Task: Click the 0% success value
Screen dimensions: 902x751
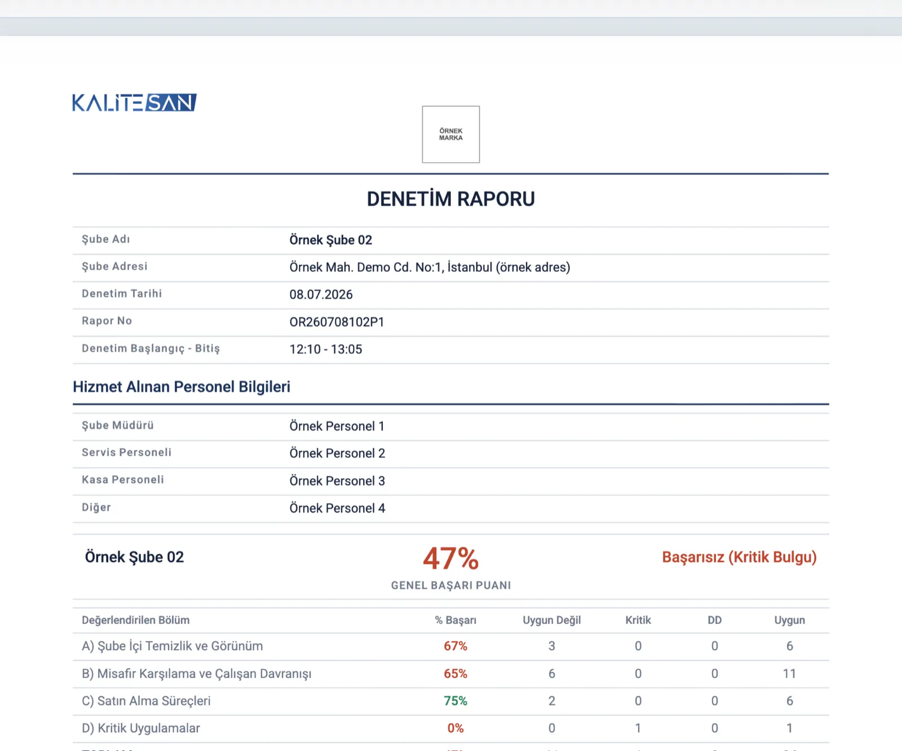Action: pyautogui.click(x=456, y=728)
